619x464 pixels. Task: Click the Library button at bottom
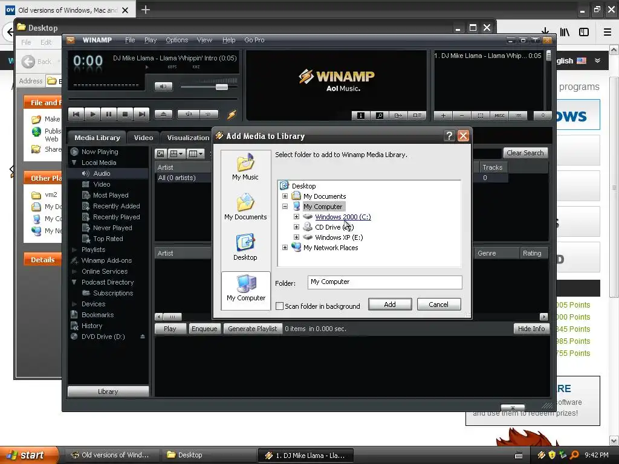108,391
